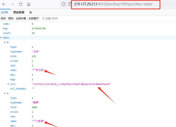This screenshot has height=127, width=176.
Task: Click 全部展开 to expand all
Action: pyautogui.click(x=34, y=18)
